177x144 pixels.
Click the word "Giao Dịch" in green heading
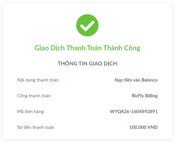click(x=49, y=48)
